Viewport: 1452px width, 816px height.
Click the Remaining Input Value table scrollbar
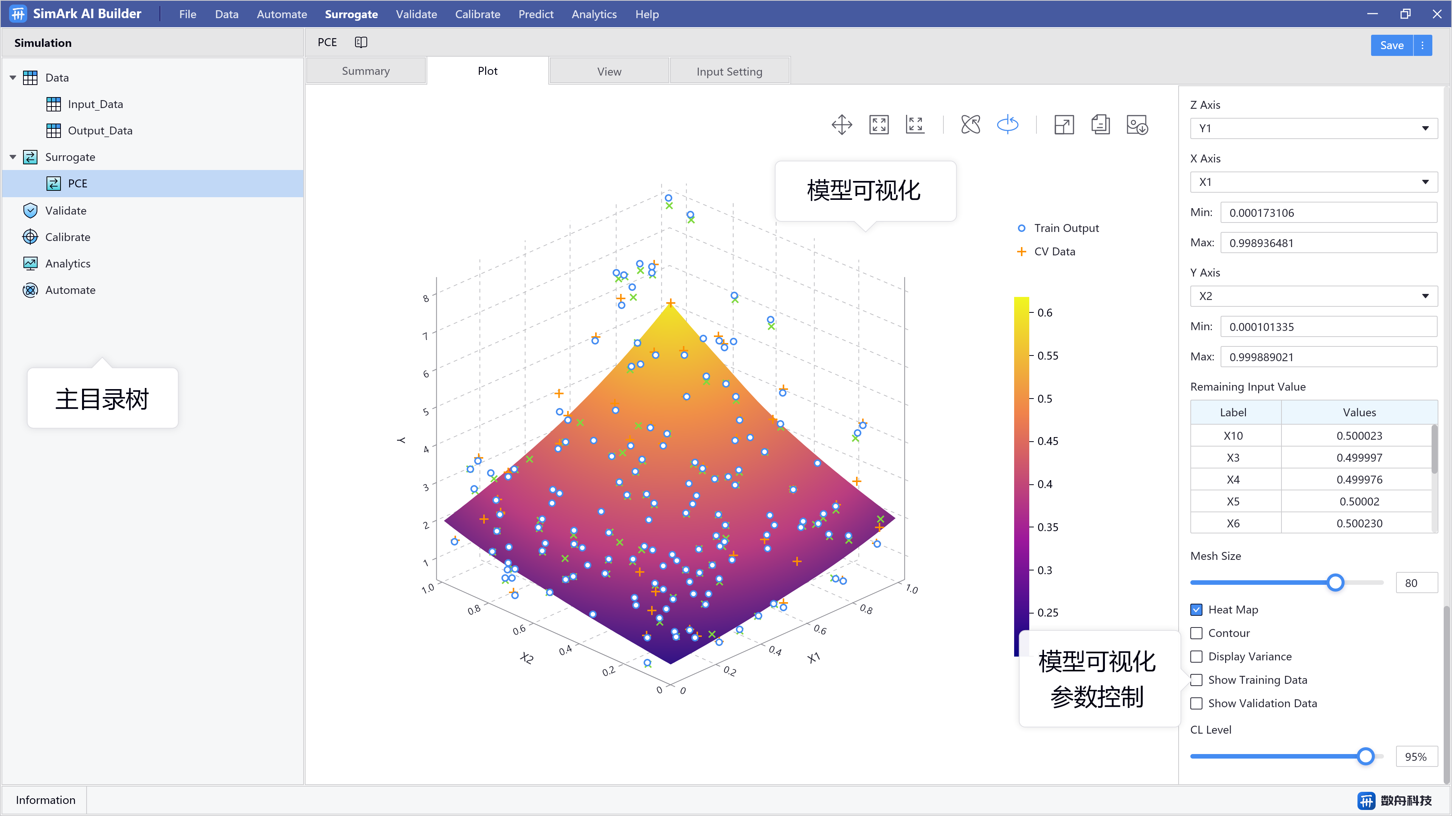pos(1435,449)
